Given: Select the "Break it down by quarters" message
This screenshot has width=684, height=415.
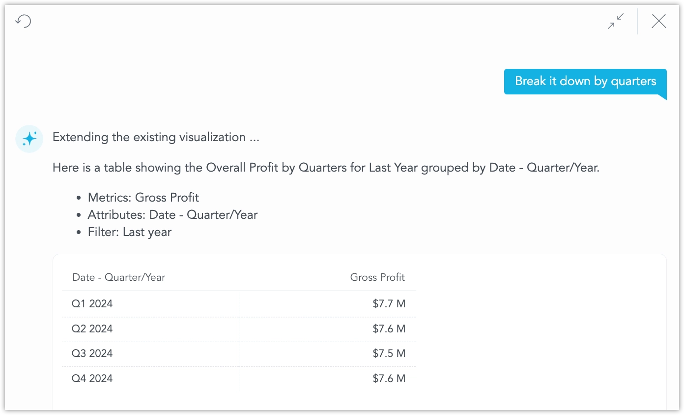Looking at the screenshot, I should click(585, 81).
